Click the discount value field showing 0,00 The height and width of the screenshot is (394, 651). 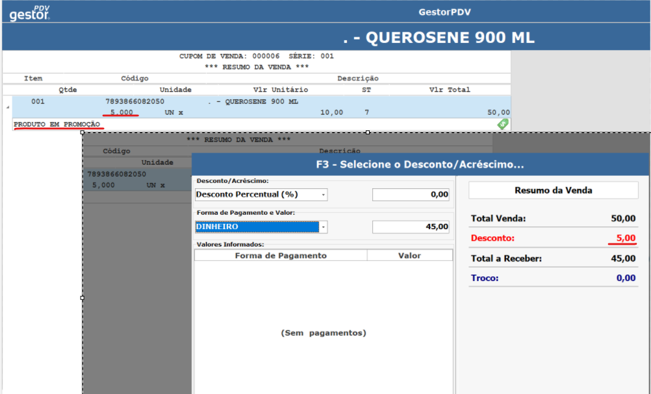click(x=412, y=194)
